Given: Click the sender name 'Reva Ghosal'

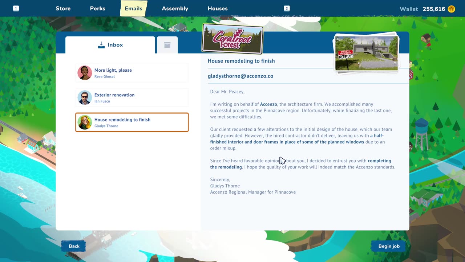Looking at the screenshot, I should [x=105, y=76].
